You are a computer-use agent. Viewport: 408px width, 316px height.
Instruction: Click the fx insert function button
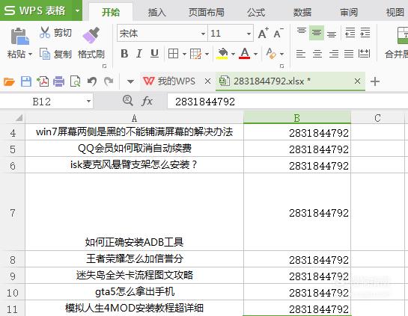[147, 101]
